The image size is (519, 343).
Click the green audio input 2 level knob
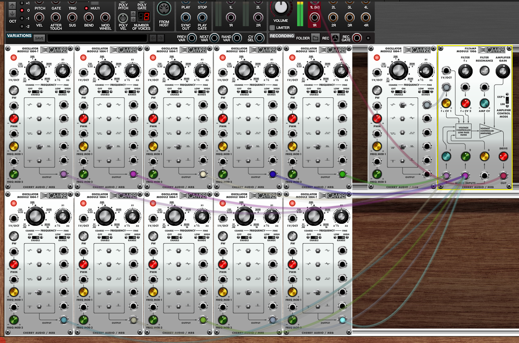[465, 157]
